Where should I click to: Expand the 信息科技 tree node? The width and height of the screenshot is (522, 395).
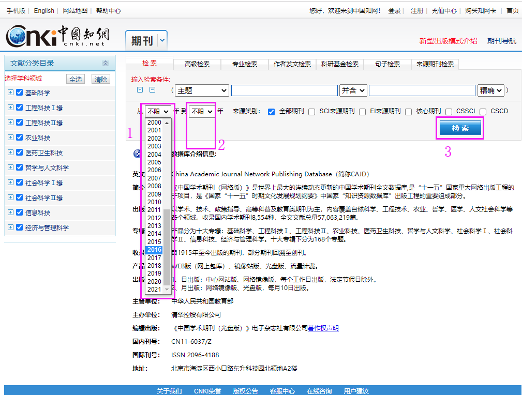(x=11, y=212)
